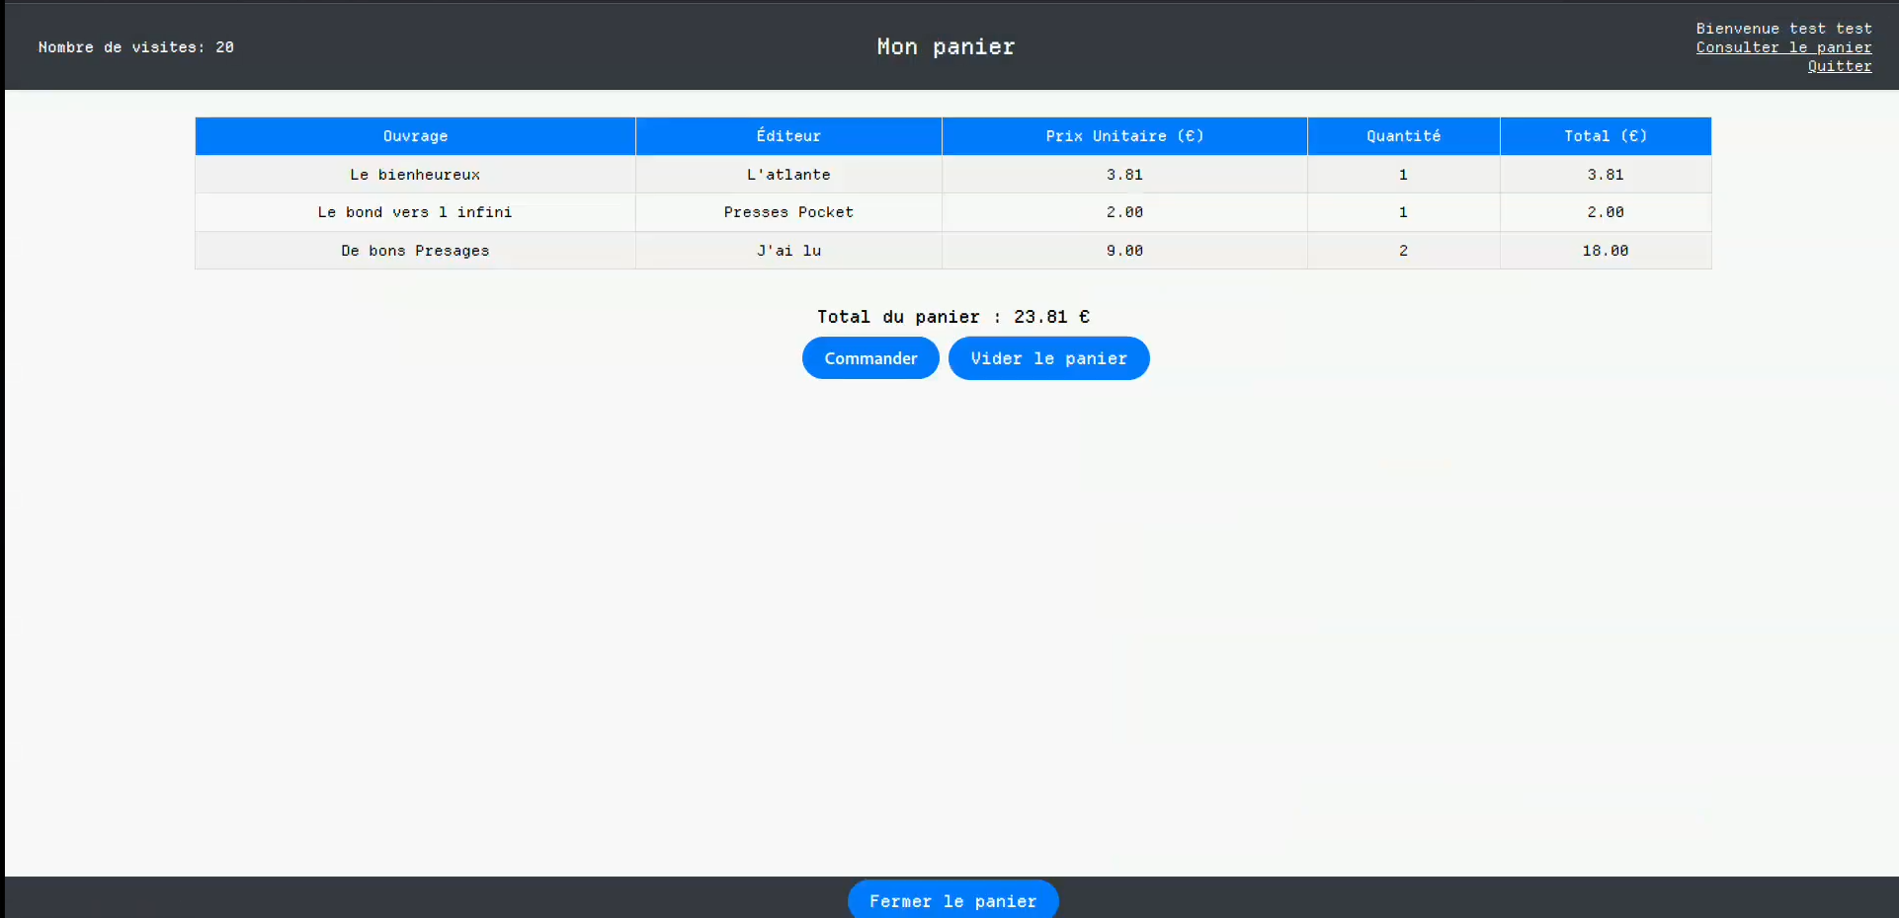The image size is (1899, 918).
Task: Select the J'ai lu publisher cell
Action: pyautogui.click(x=788, y=251)
